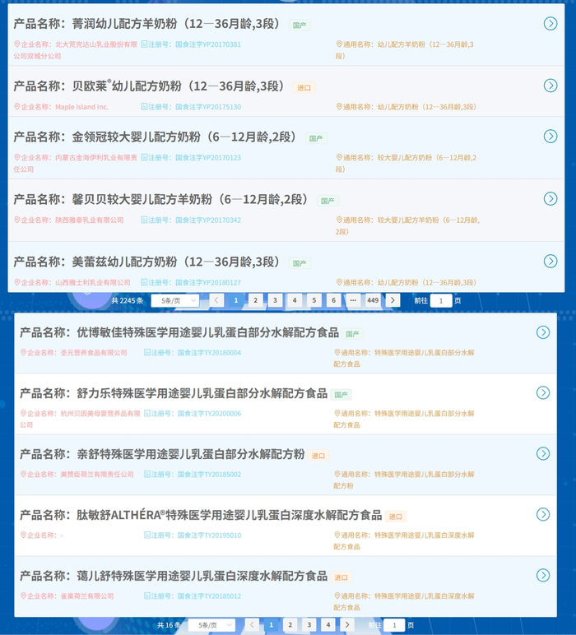Viewport: 576px width, 635px height.
Task: Click total count text 共2245条
Action: coord(128,300)
